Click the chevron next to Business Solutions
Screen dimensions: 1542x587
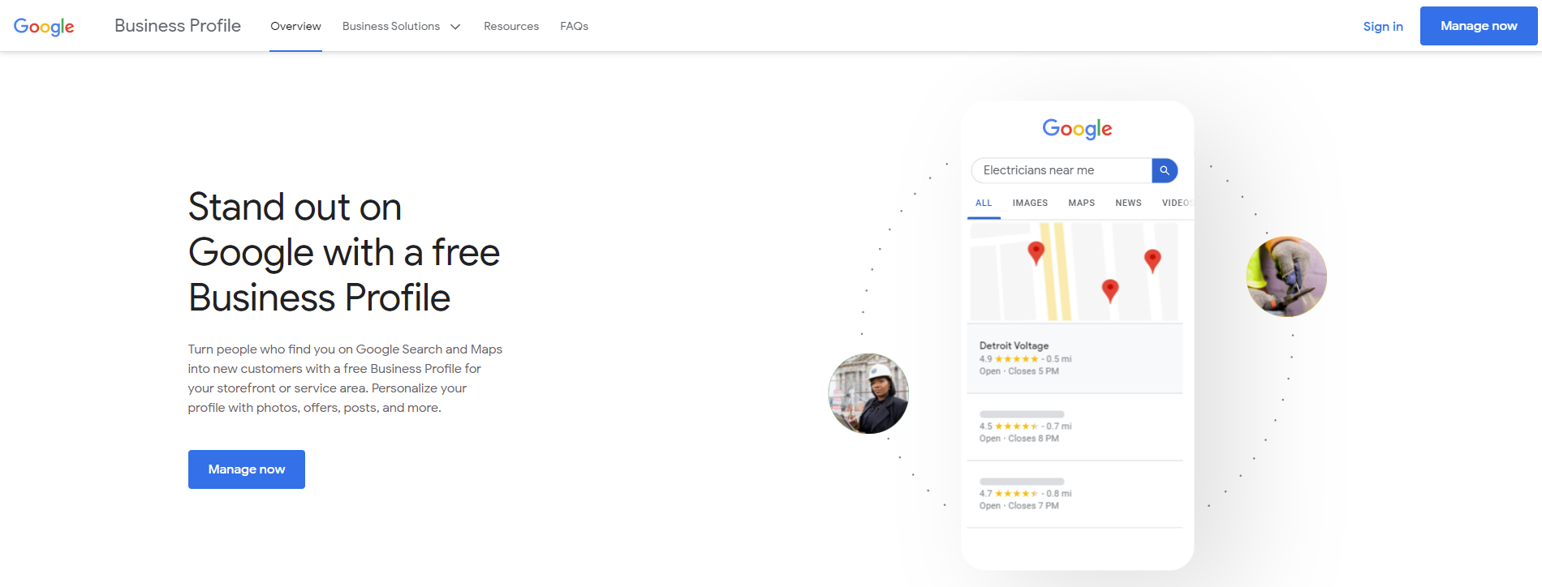click(455, 27)
